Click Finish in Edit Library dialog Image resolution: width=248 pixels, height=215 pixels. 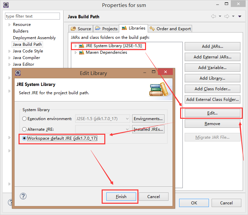(121, 197)
